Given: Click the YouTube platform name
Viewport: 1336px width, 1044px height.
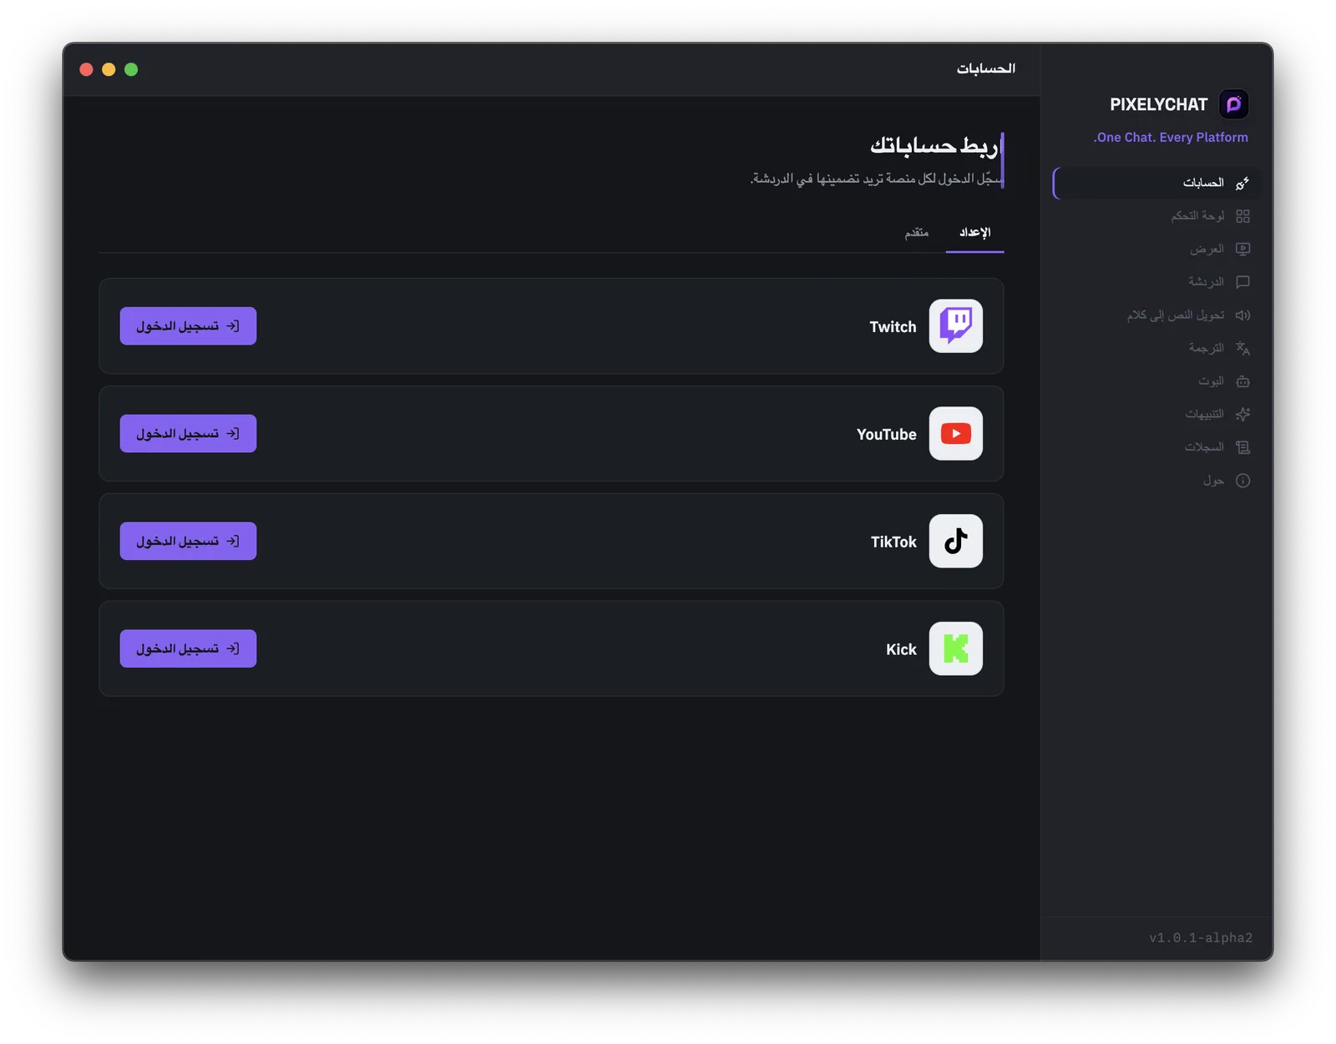Looking at the screenshot, I should click(886, 435).
